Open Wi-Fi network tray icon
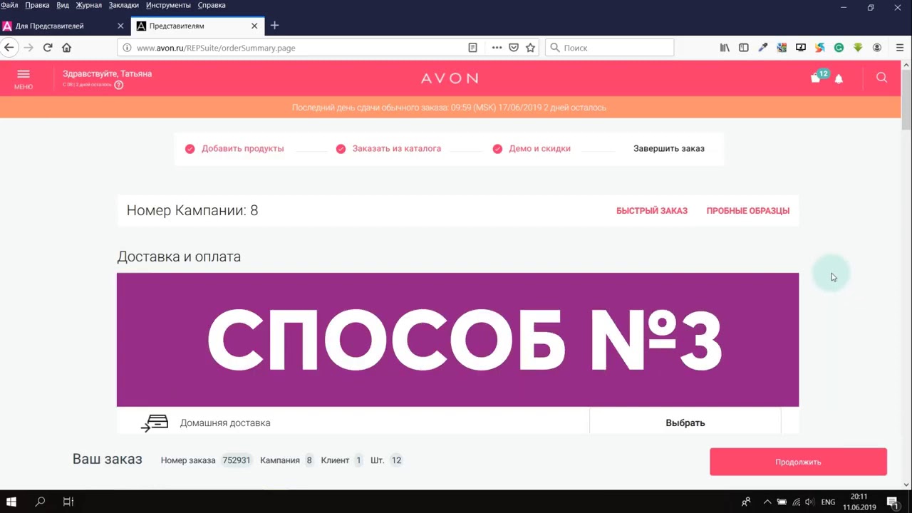The image size is (912, 513). tap(796, 502)
